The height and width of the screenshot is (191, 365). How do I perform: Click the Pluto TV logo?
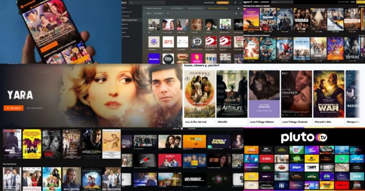click(x=304, y=137)
